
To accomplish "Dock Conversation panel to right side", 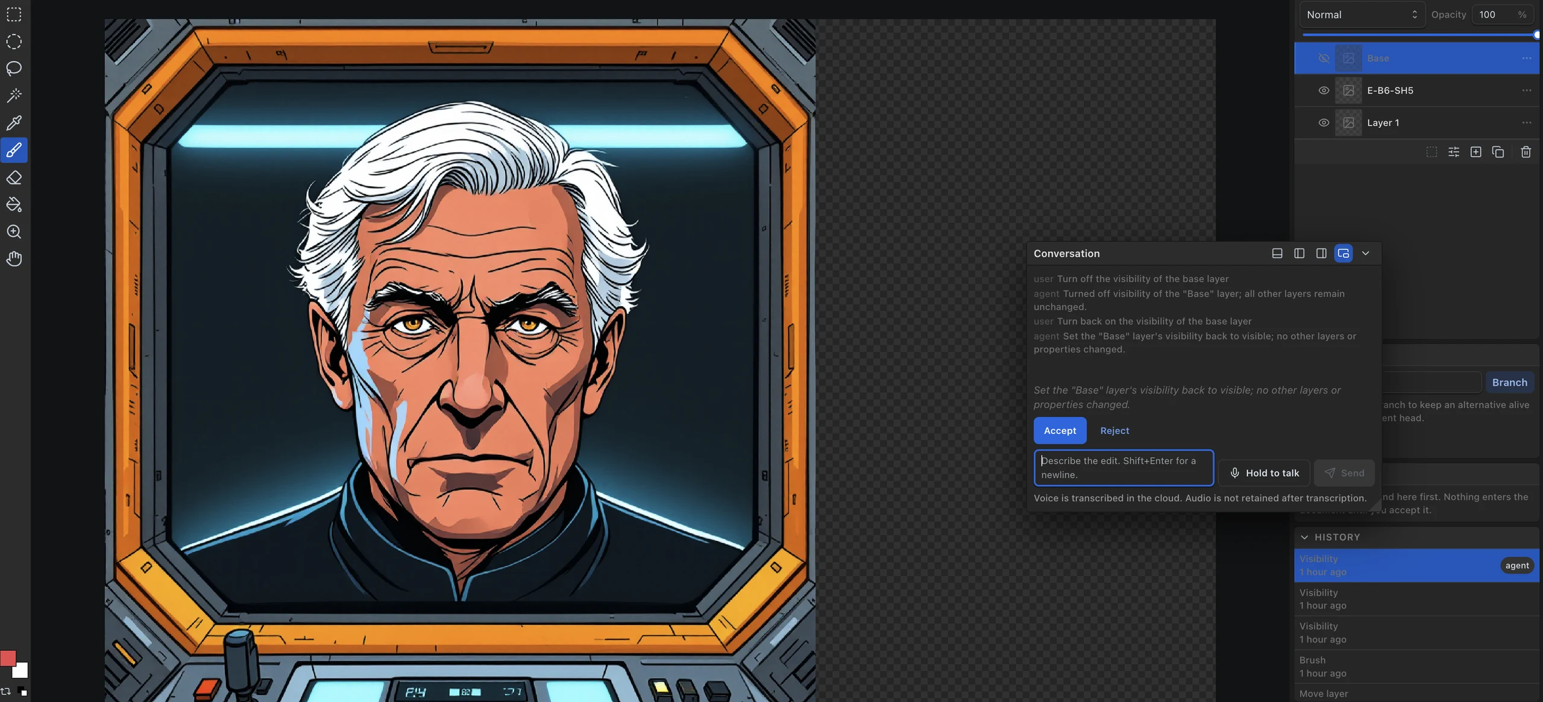I will pyautogui.click(x=1321, y=254).
